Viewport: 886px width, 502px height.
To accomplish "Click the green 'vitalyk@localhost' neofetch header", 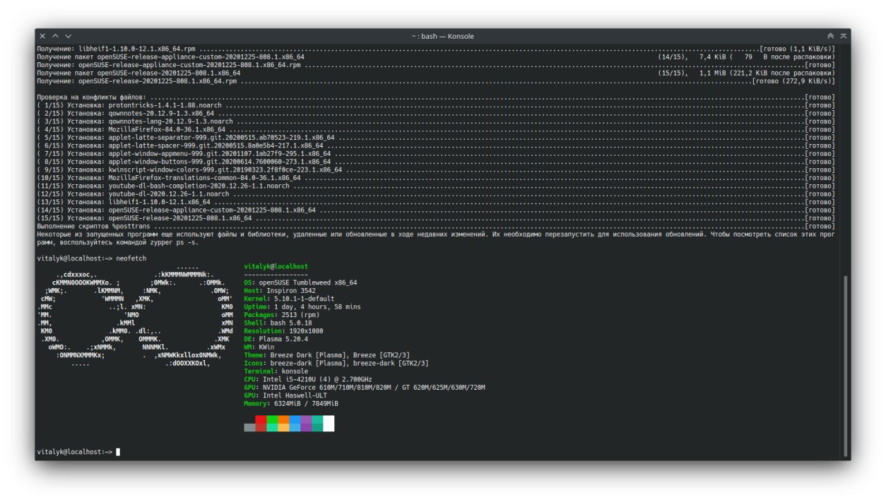I will (x=276, y=267).
